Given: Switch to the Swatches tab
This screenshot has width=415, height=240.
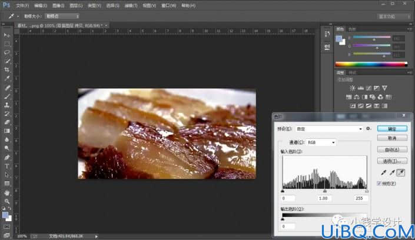Looking at the screenshot, I should point(352,29).
